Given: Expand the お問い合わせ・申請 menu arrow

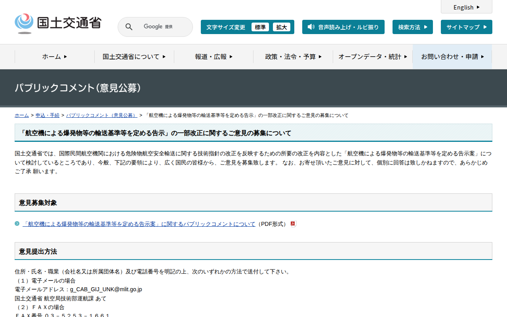Looking at the screenshot, I should pos(482,57).
